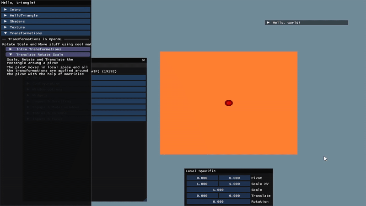
Task: Click the text 'Scale, Rotate and Translate the rectangle'
Action: click(40, 61)
